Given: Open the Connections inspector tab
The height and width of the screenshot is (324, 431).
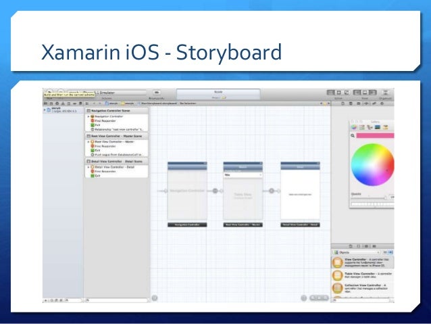Looking at the screenshot, I should (x=382, y=103).
